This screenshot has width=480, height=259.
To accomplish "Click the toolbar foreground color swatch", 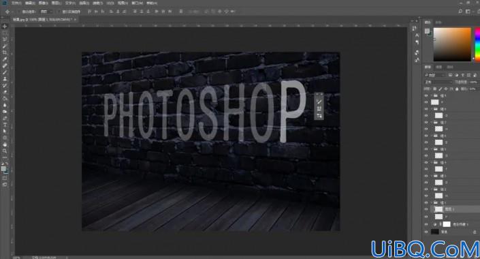I will tap(3, 169).
